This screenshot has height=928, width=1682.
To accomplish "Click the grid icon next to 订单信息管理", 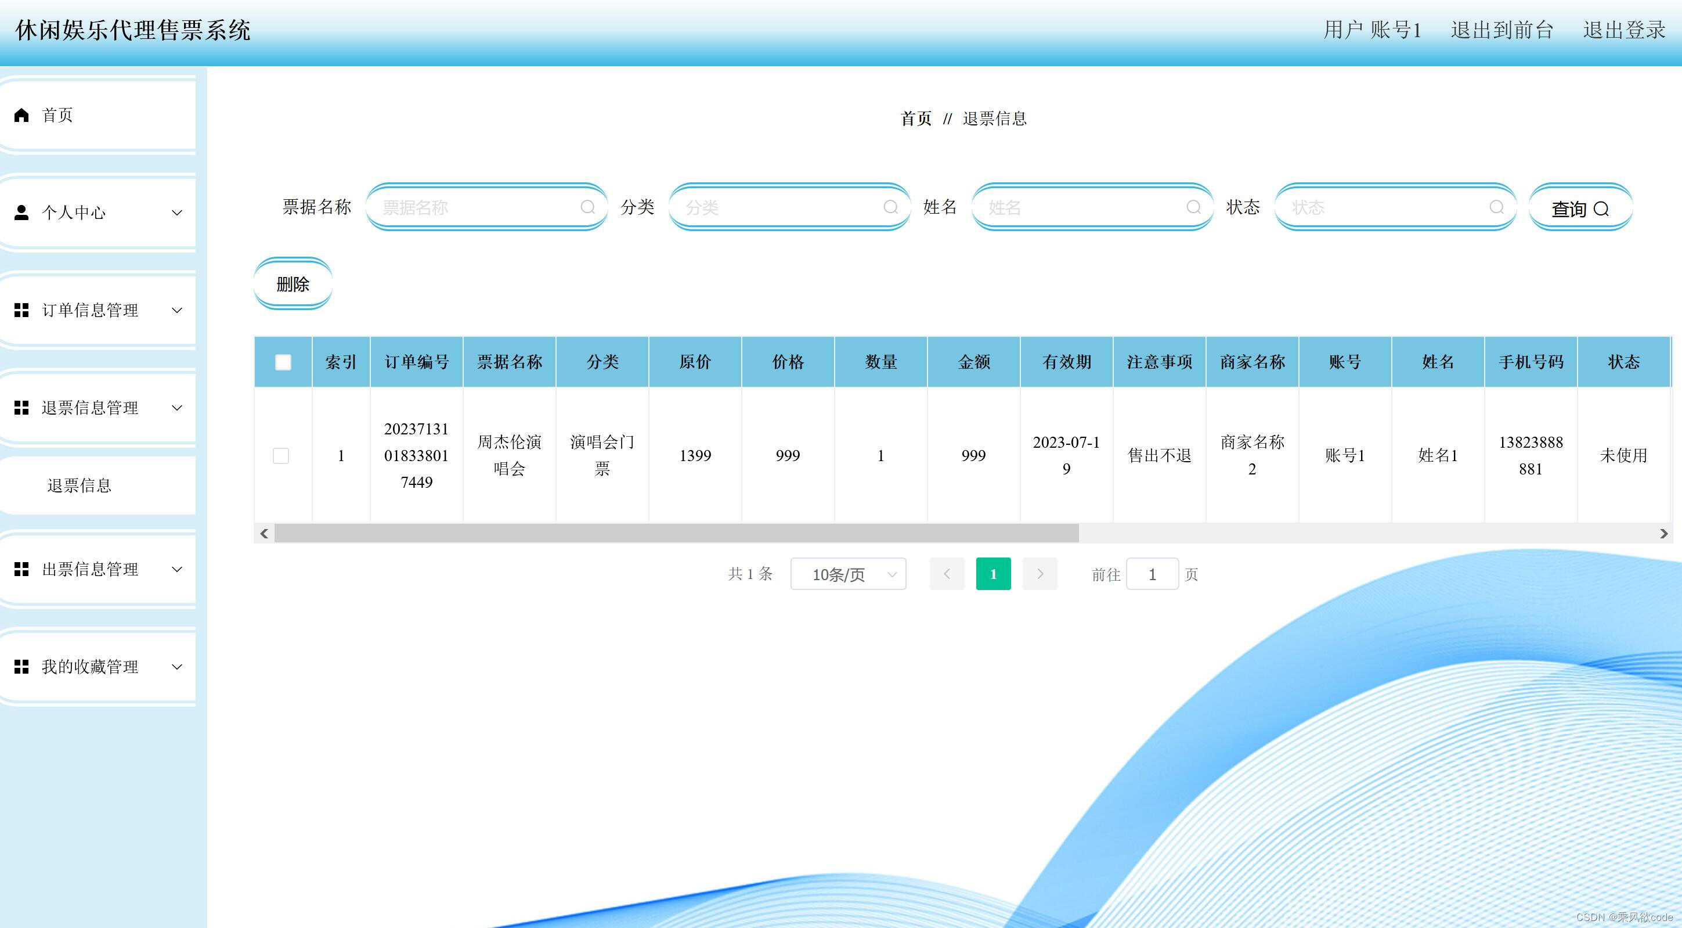I will tap(21, 310).
